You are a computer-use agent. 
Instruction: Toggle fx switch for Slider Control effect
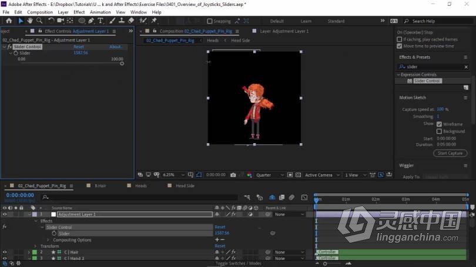pyautogui.click(x=4, y=227)
